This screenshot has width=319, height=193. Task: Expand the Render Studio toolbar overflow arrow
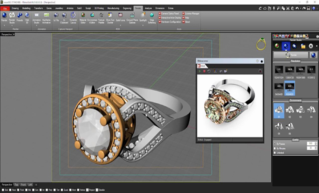[317, 46]
